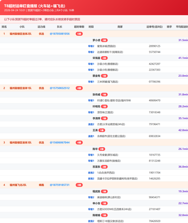
Task: Click team leader link @15606067044
Action: (x=60, y=142)
